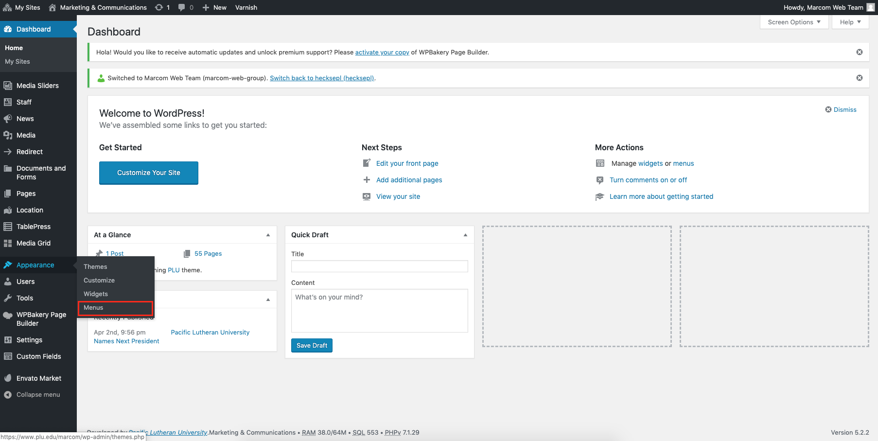Screen dimensions: 878x441
Task: Click the TablePress table icon
Action: pyautogui.click(x=8, y=227)
